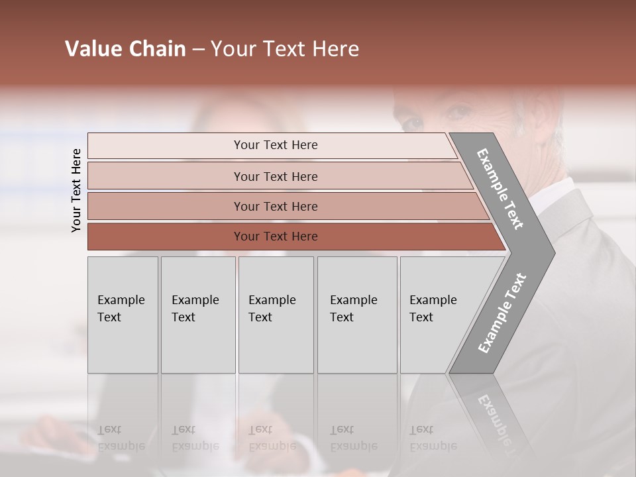
Task: Click the reflected text under the middle box
Action: coord(272,438)
